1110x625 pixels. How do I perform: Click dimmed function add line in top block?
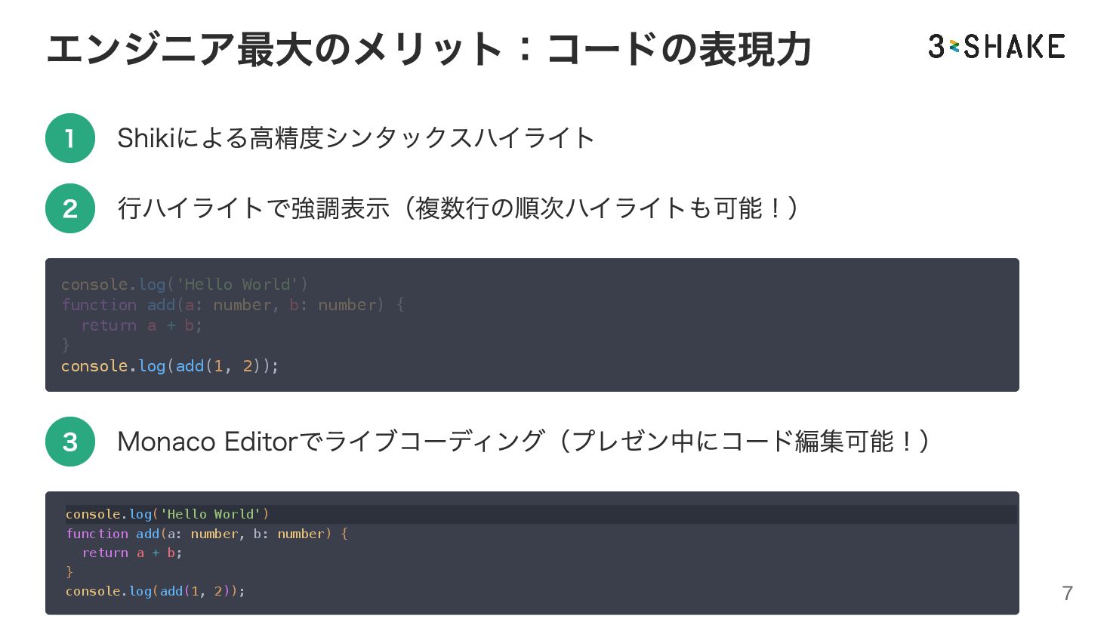(x=232, y=305)
